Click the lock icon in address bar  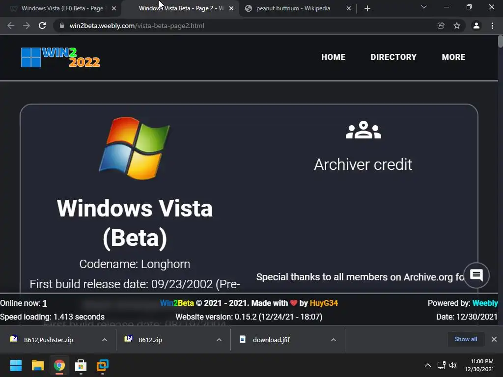[62, 26]
